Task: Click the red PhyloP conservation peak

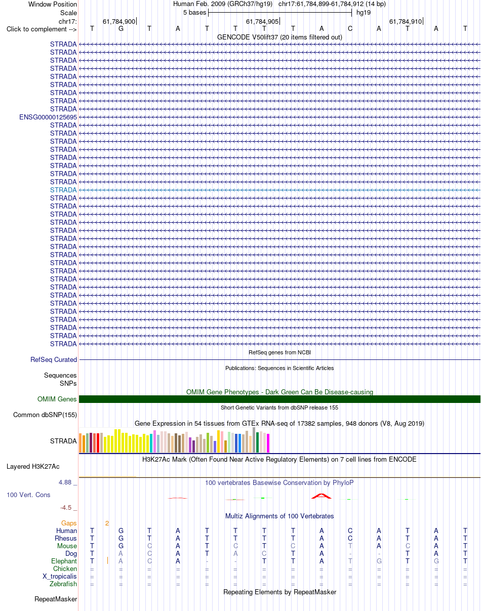Action: 322,496
